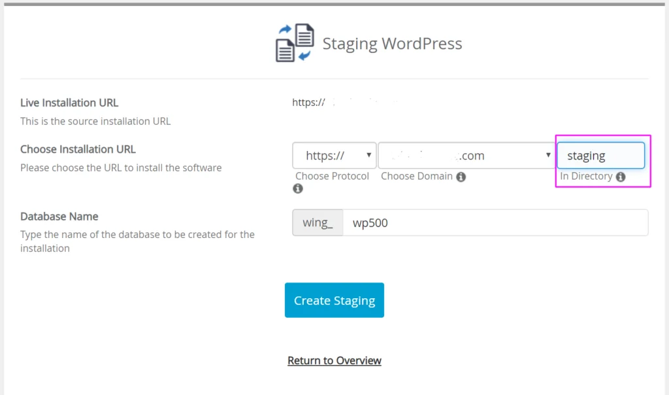Click info icon next to In Directory
Image resolution: width=669 pixels, height=395 pixels.
click(621, 177)
